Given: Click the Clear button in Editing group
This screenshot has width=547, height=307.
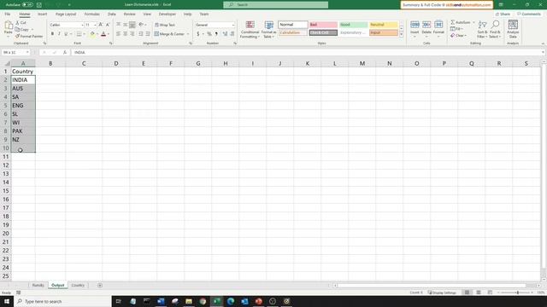Looking at the screenshot, I should point(458,36).
